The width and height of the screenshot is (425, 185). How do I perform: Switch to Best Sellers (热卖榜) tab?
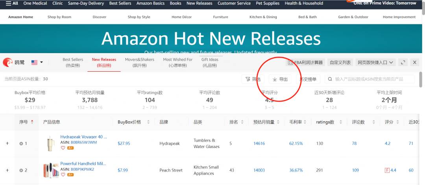(73, 63)
